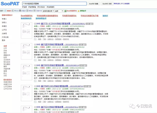Click 专利全文批量打包下载 link

click(89, 16)
